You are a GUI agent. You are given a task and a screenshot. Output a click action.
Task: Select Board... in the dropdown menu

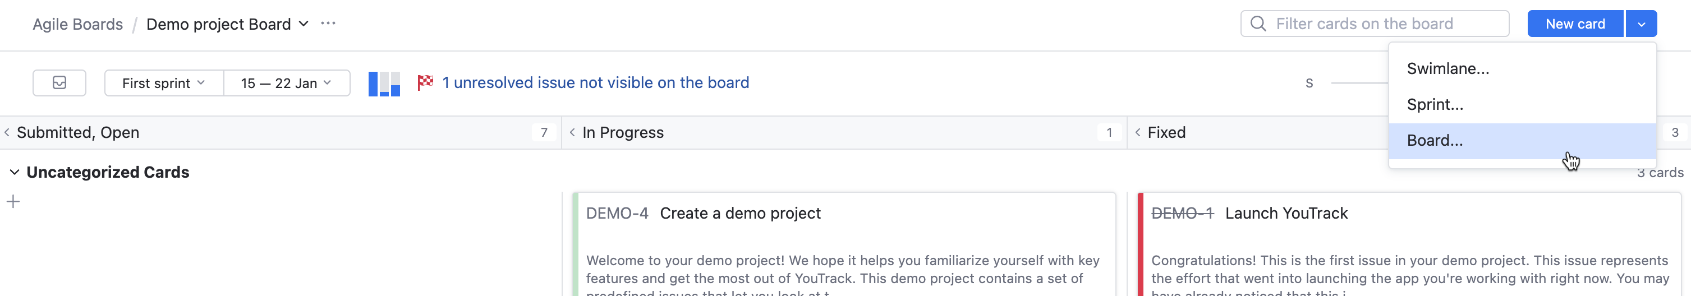click(1435, 141)
